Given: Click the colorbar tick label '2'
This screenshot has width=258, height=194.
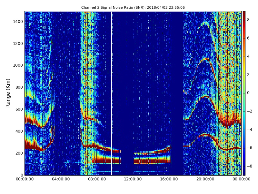Looking at the screenshot, I should pos(248,75).
